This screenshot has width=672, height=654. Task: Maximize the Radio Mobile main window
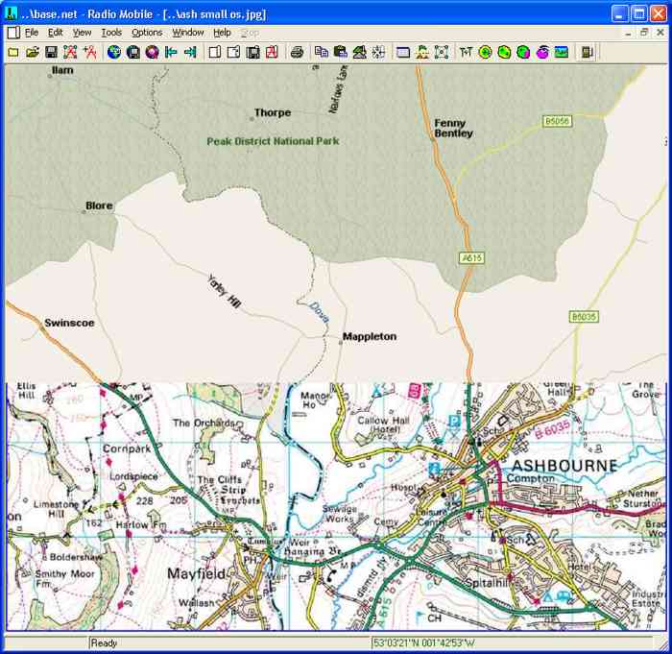coord(639,13)
